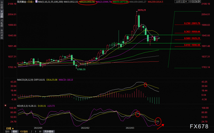Switch to the 分时图 side tab

tap(2, 5)
